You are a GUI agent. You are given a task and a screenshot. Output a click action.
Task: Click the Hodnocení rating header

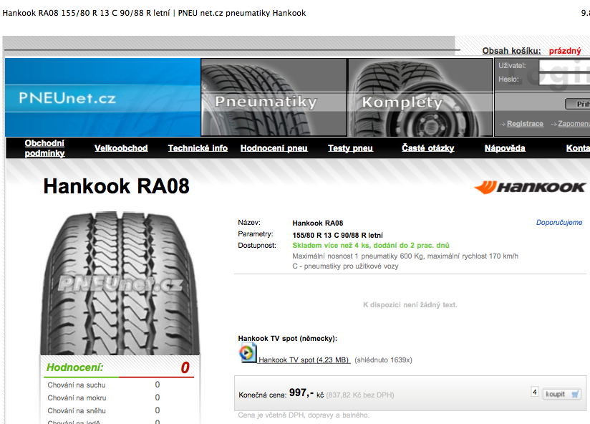pos(74,367)
